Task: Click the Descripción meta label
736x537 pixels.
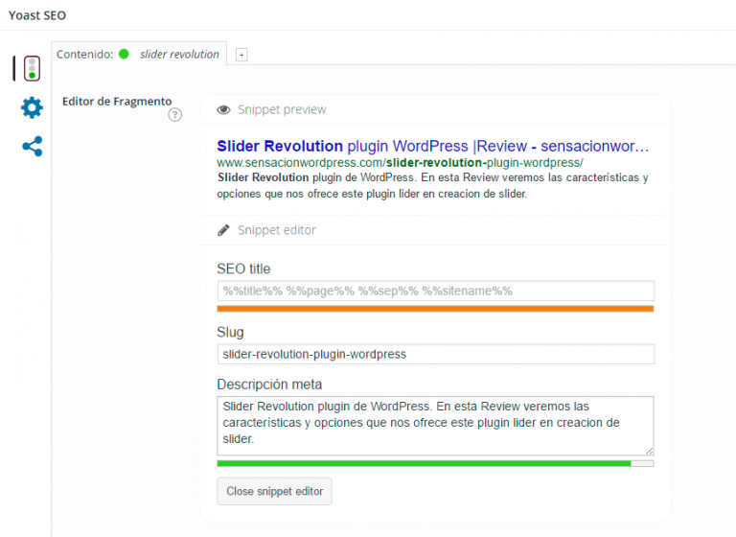Action: click(x=269, y=385)
